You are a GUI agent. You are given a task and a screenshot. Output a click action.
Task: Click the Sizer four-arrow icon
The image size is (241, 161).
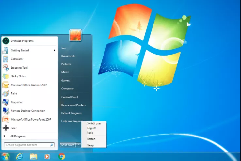click(6, 128)
